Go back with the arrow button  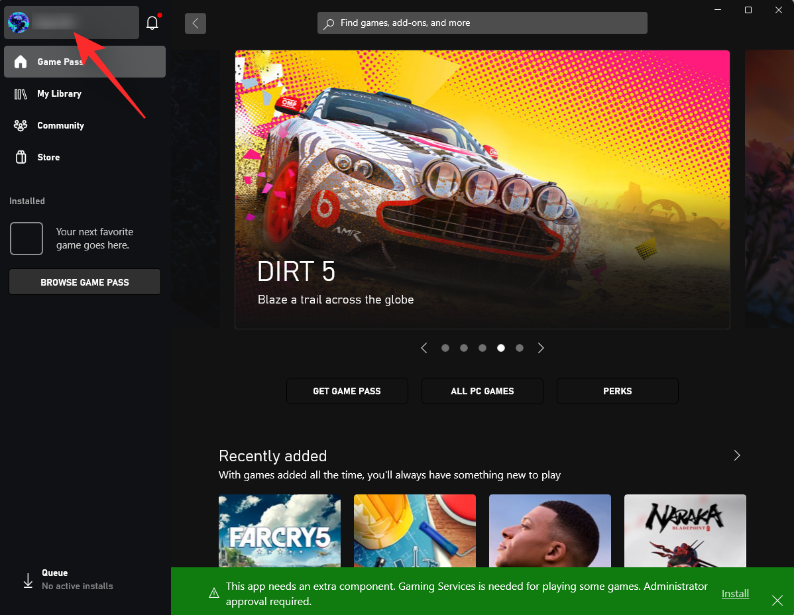click(196, 23)
